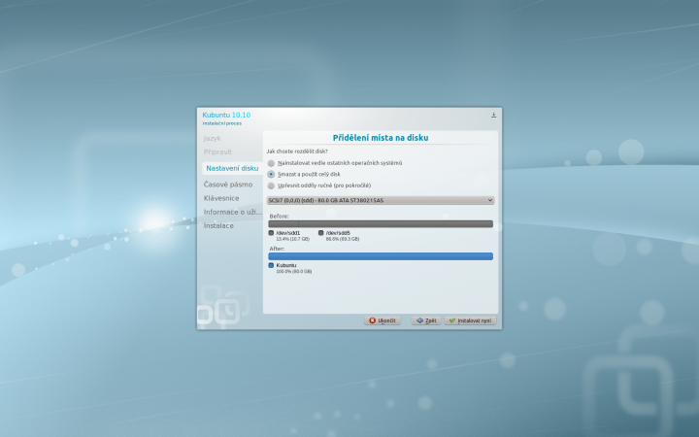Click the 86.6% (69.3 GB) size text
Viewport: 699px width, 437px height.
pyautogui.click(x=343, y=240)
